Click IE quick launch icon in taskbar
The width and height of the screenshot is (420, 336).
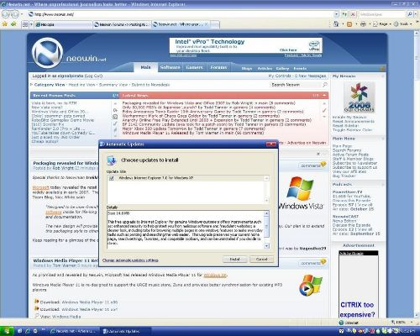[x=27, y=331]
